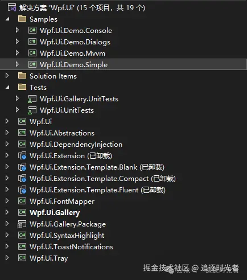
Task: Expand the Wpf.Ui.DependencyInjection arrow
Action: tap(7, 144)
